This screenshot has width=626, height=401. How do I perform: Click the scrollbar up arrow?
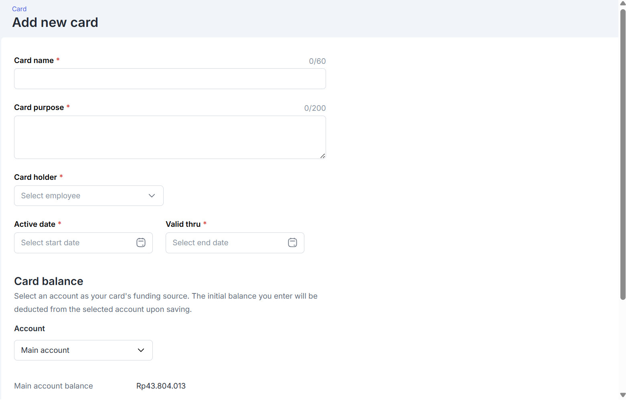(x=622, y=3)
